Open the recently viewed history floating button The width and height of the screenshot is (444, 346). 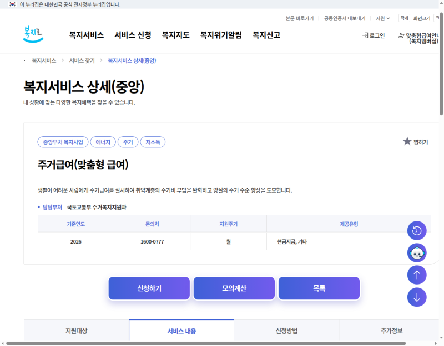(x=417, y=230)
